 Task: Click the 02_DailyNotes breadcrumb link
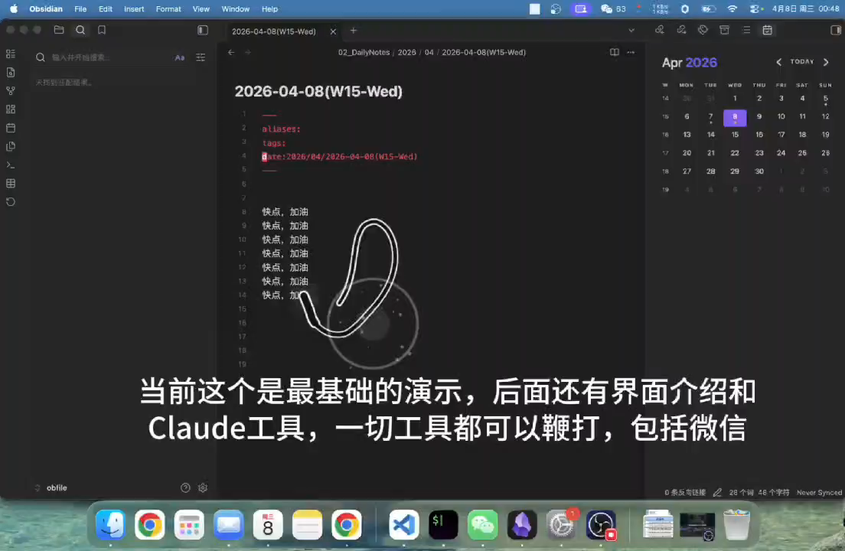coord(364,52)
